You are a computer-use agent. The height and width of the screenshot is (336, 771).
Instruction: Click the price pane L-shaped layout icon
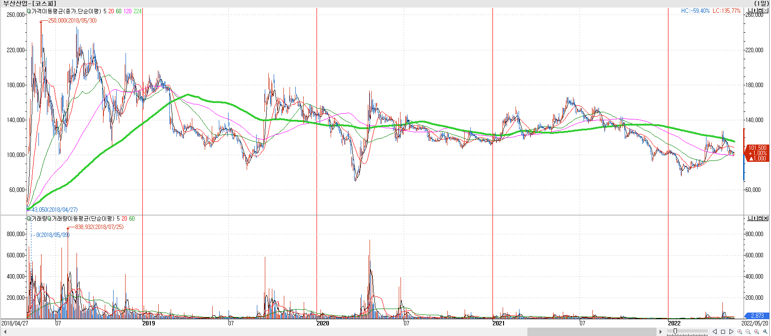pos(750,10)
